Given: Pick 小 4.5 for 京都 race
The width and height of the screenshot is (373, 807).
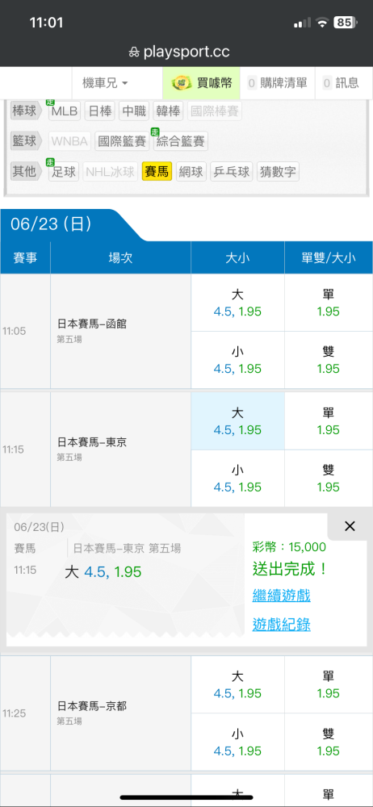Looking at the screenshot, I should (237, 742).
